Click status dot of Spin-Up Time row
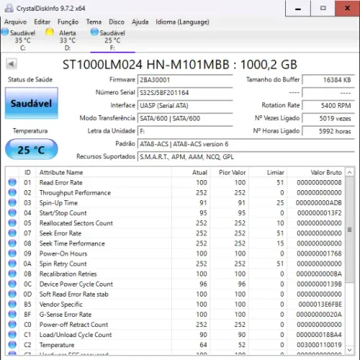 pos(12,202)
